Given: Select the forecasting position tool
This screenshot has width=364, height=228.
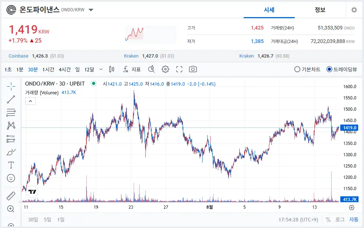Looking at the screenshot, I should coord(11,139).
